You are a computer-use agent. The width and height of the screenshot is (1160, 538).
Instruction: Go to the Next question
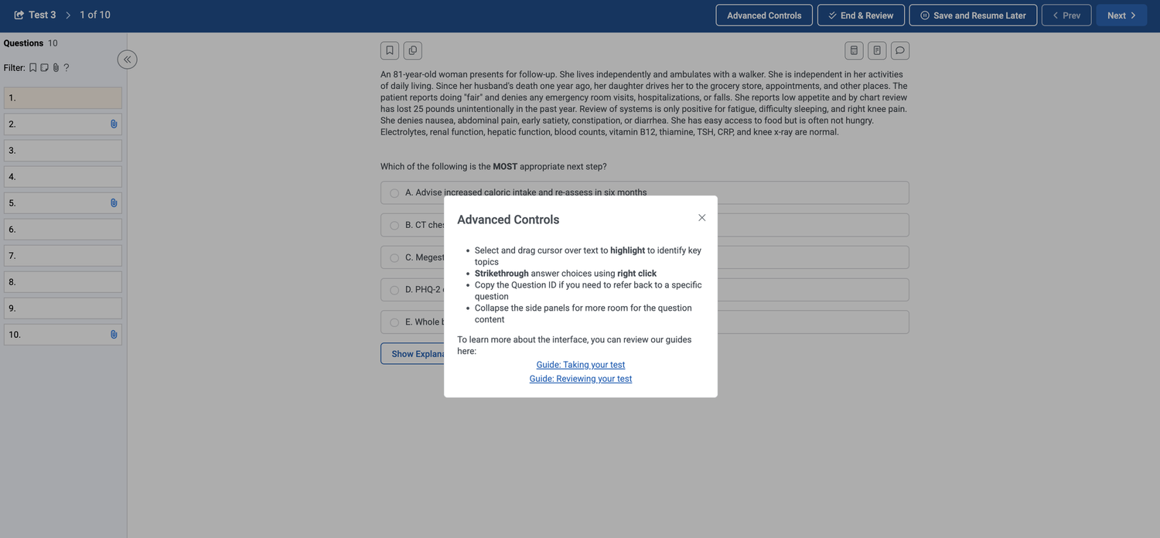pos(1121,15)
